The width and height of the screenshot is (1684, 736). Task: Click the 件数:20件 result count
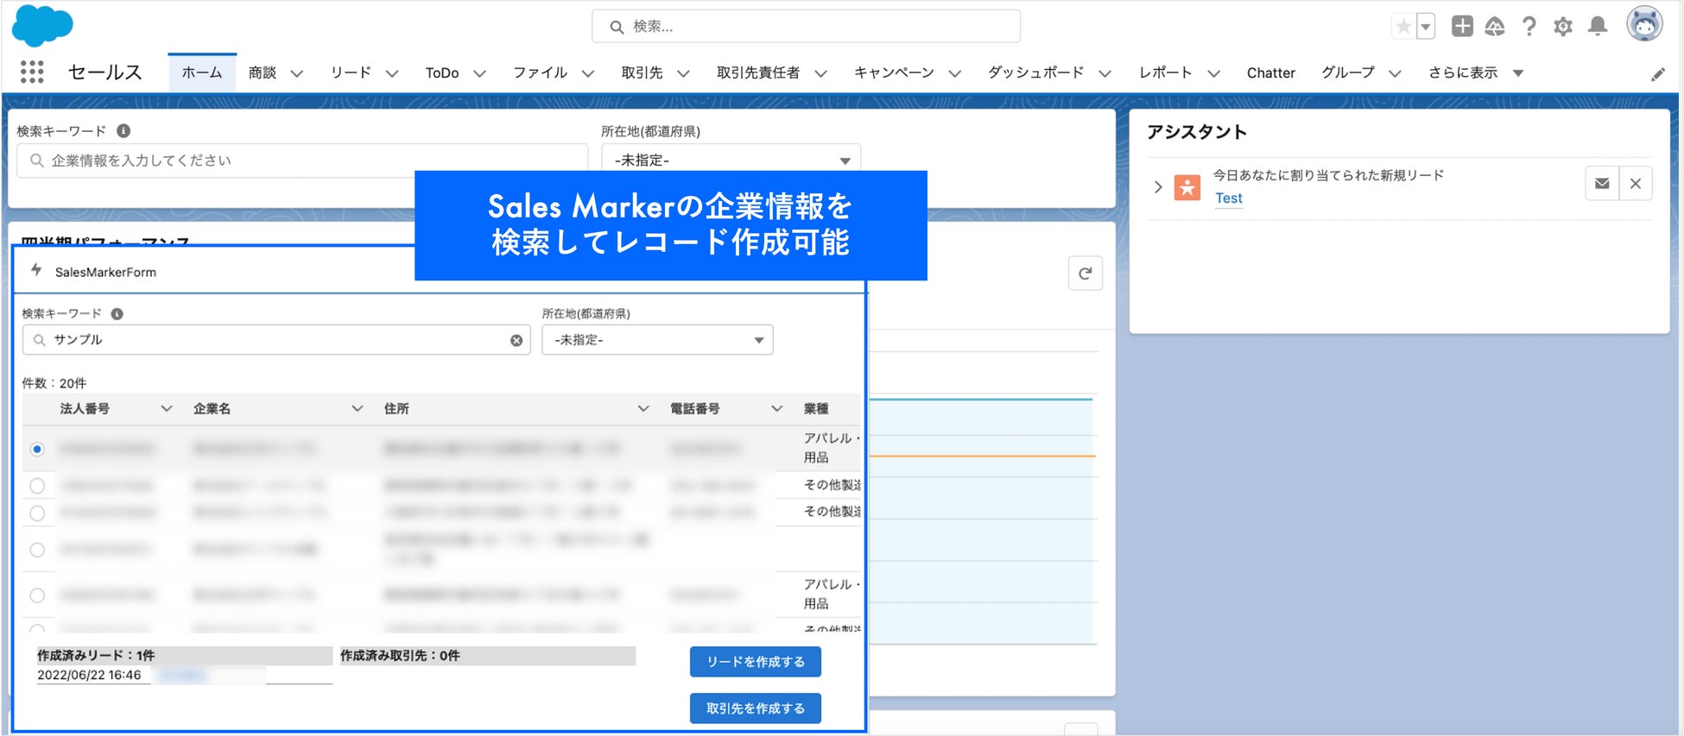54,383
